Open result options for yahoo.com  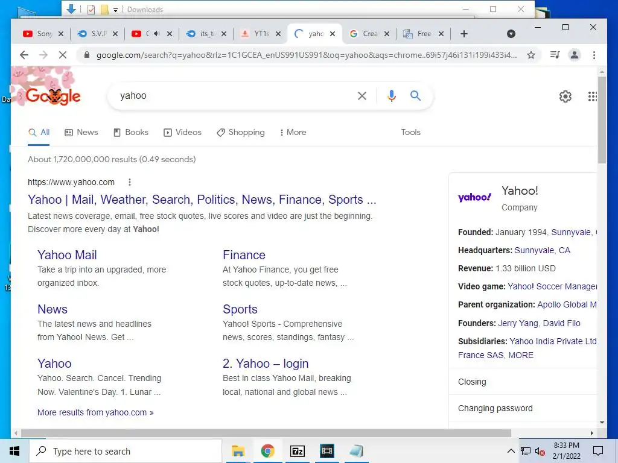130,182
